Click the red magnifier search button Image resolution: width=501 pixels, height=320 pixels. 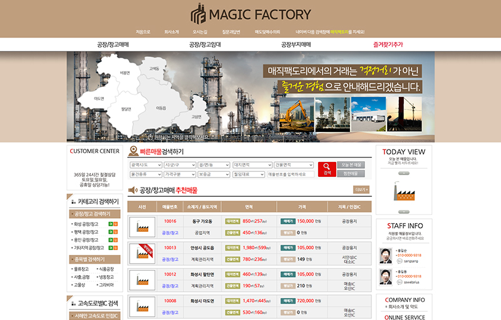[x=326, y=169]
